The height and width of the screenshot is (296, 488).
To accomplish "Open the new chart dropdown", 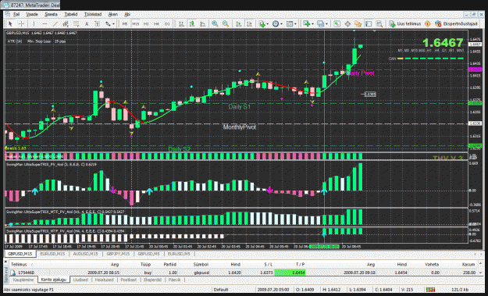I will pyautogui.click(x=308, y=23).
